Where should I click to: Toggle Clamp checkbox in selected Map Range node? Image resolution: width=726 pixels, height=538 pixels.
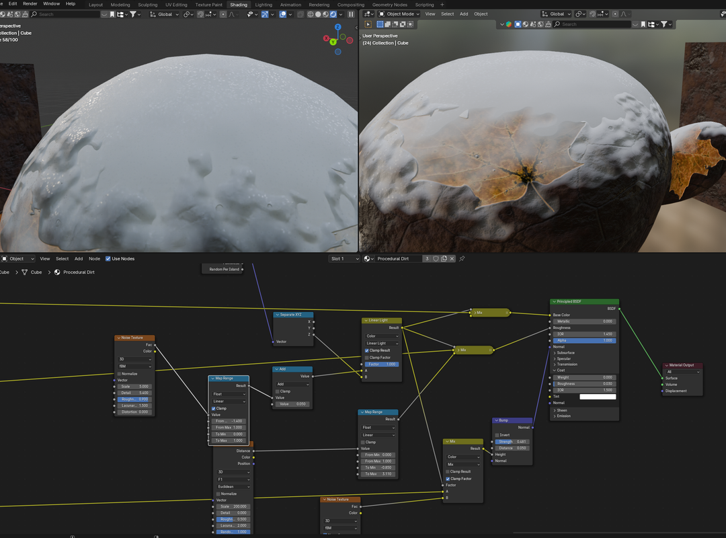[x=214, y=408]
